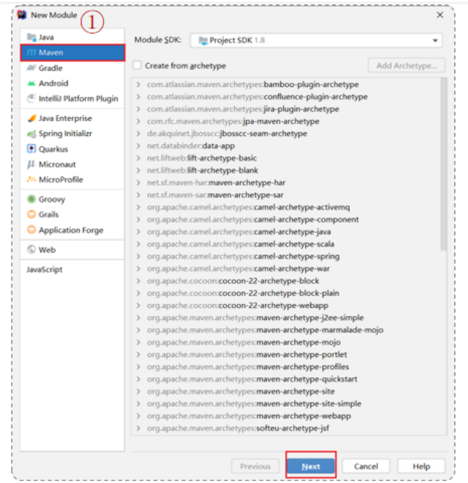This screenshot has height=483, width=468.
Task: Click the Cancel button
Action: click(366, 466)
